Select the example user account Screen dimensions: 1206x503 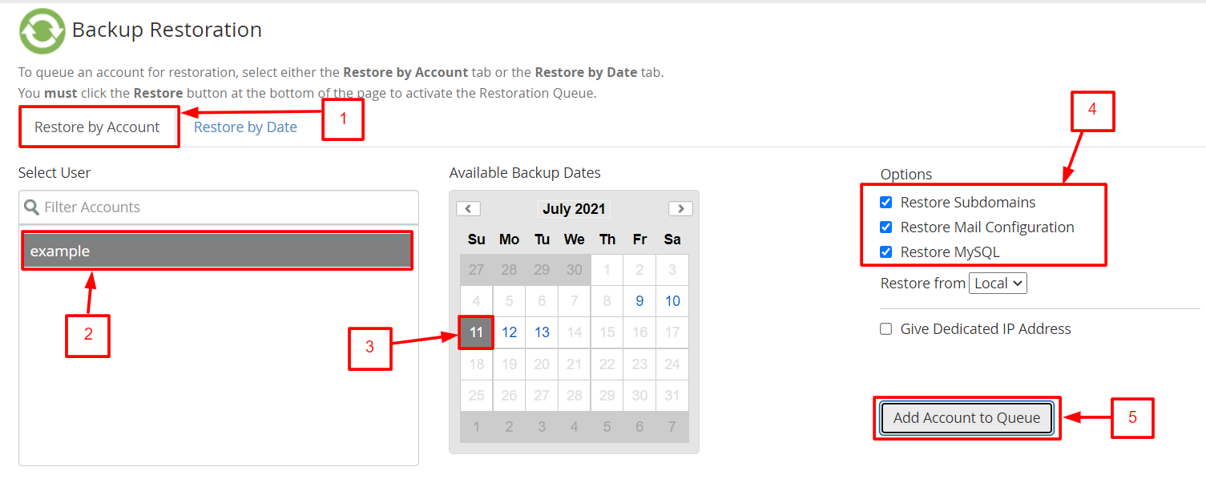217,251
